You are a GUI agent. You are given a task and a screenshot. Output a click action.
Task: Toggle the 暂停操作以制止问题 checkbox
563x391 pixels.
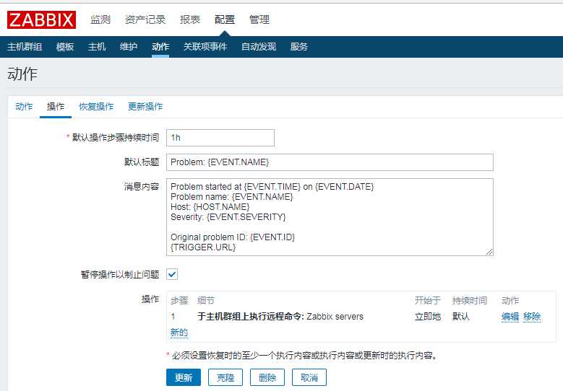[x=172, y=275]
